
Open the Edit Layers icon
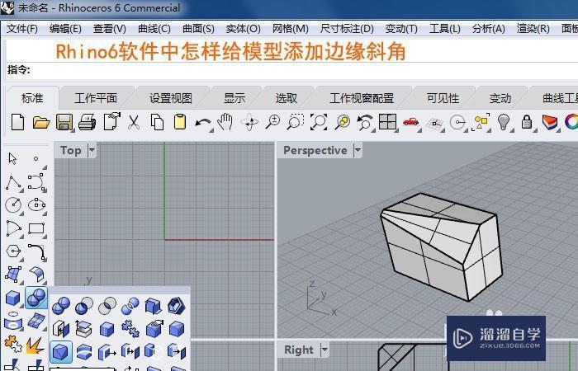tap(550, 122)
